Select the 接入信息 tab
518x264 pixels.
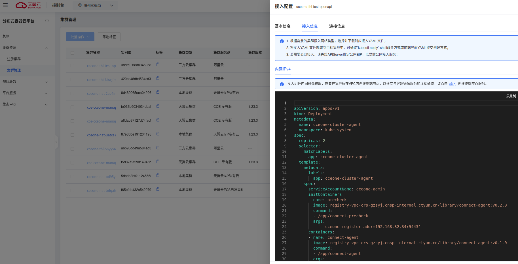tap(310, 26)
